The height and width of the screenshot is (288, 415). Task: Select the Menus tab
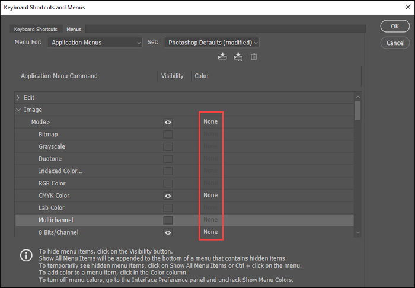(74, 29)
